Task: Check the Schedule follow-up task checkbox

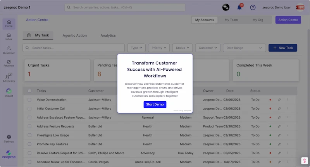Action: (29, 162)
